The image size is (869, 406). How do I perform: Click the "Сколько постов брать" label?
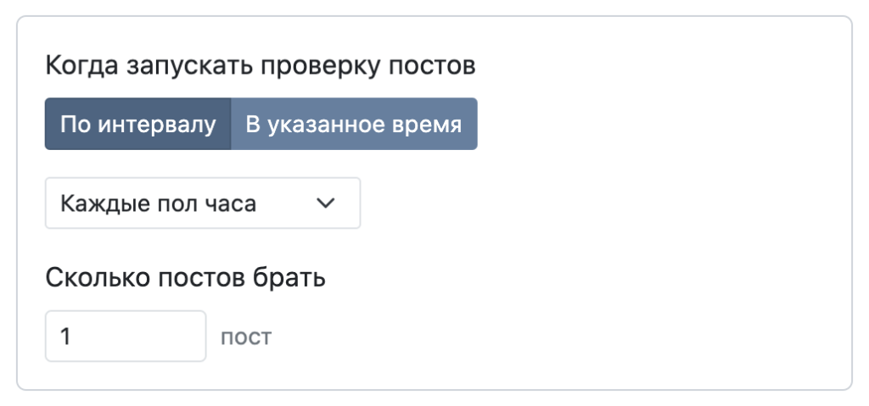[x=185, y=277]
